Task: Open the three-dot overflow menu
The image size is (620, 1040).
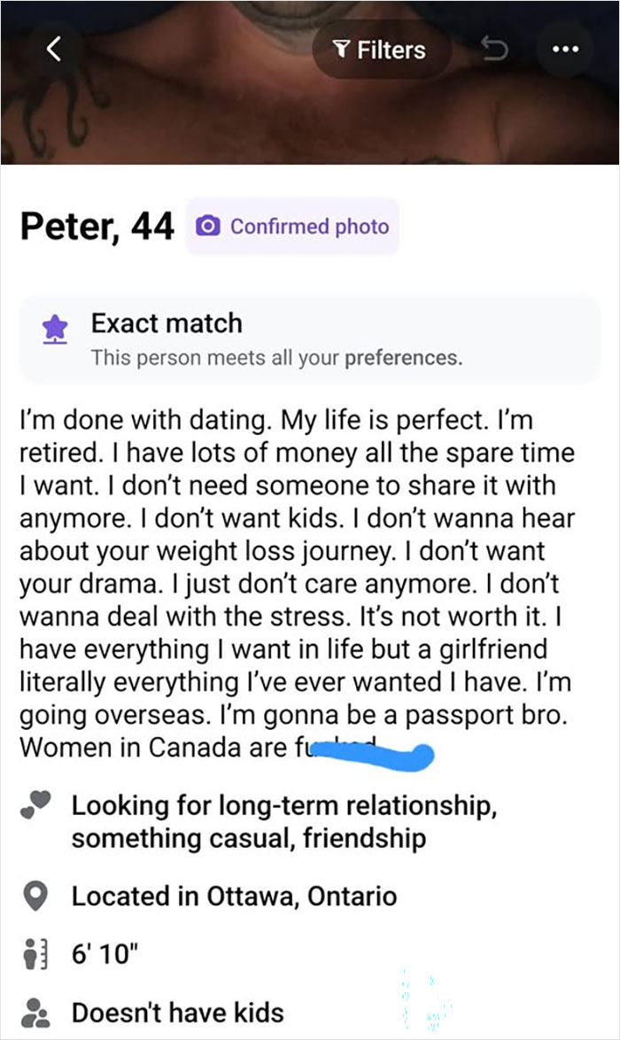Action: click(565, 50)
